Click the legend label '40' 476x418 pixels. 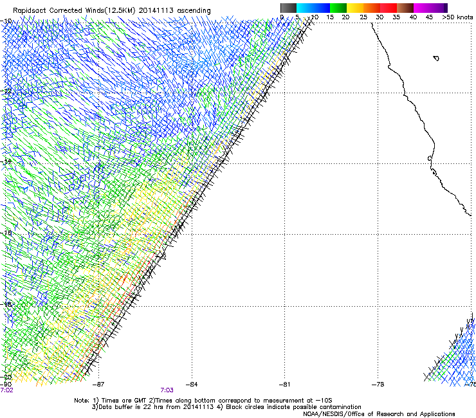coord(413,17)
